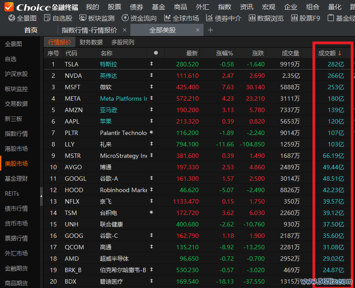The height and width of the screenshot is (288, 355).
Task: Click the dot column header icon
Action: pyautogui.click(x=156, y=53)
